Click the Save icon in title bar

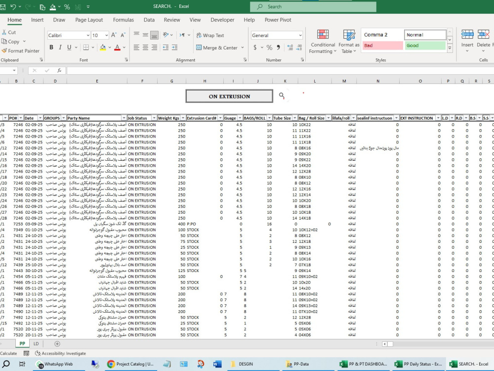click(x=3, y=6)
